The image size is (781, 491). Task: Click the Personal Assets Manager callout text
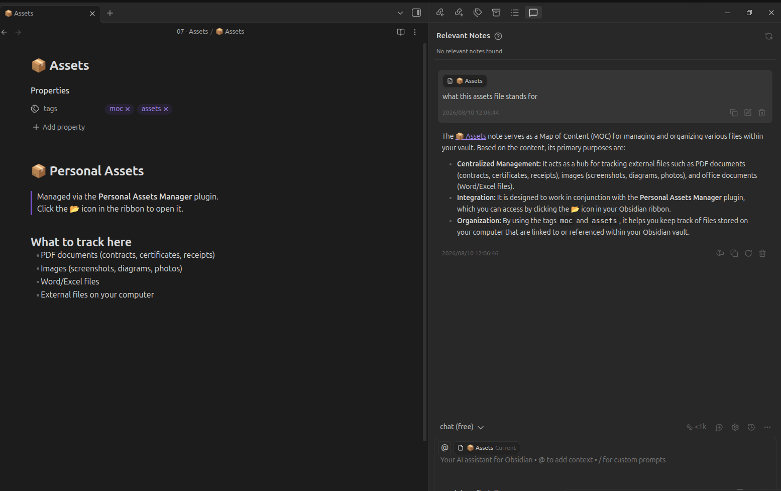(x=128, y=203)
